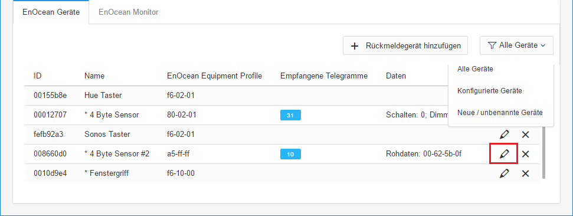Click Empfangene Telegramme column header
Image resolution: width=573 pixels, height=216 pixels.
pos(324,76)
